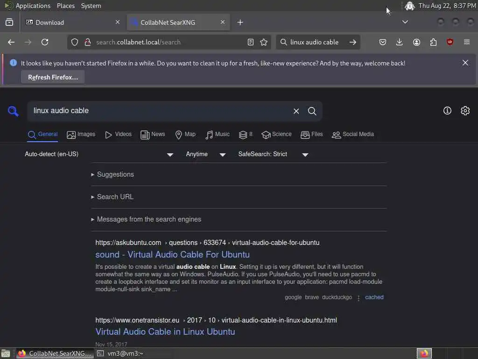Select the Map search category
The height and width of the screenshot is (359, 478).
click(x=185, y=134)
